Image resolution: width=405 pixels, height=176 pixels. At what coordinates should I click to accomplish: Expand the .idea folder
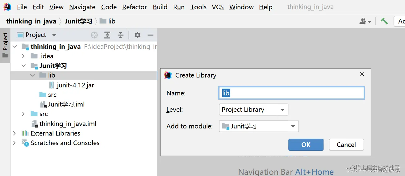coord(23,56)
